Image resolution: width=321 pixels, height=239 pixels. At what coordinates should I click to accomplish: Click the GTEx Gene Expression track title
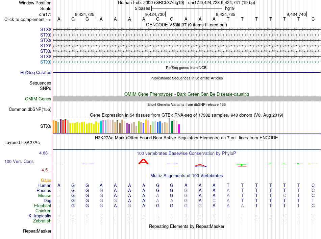click(187, 115)
